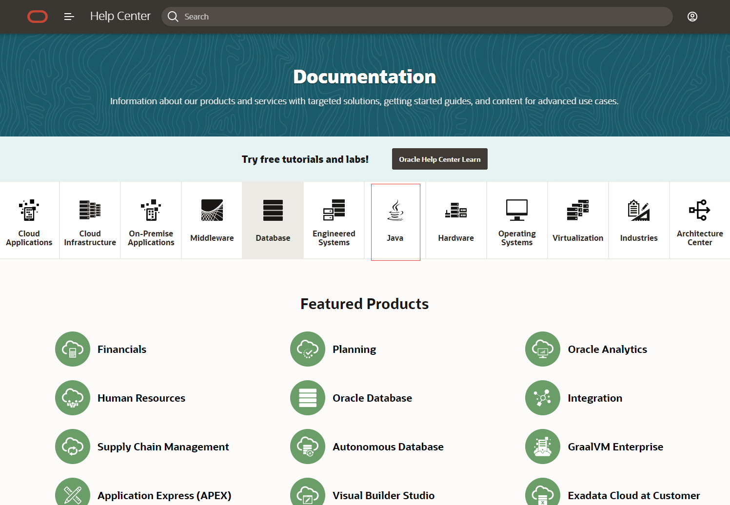The height and width of the screenshot is (505, 730).
Task: Select the Cloud Infrastructure tab label
Action: 90,238
